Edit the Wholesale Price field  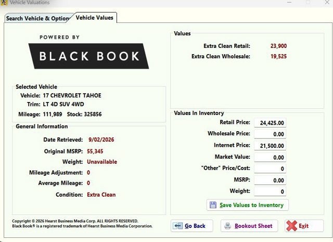tap(270, 134)
